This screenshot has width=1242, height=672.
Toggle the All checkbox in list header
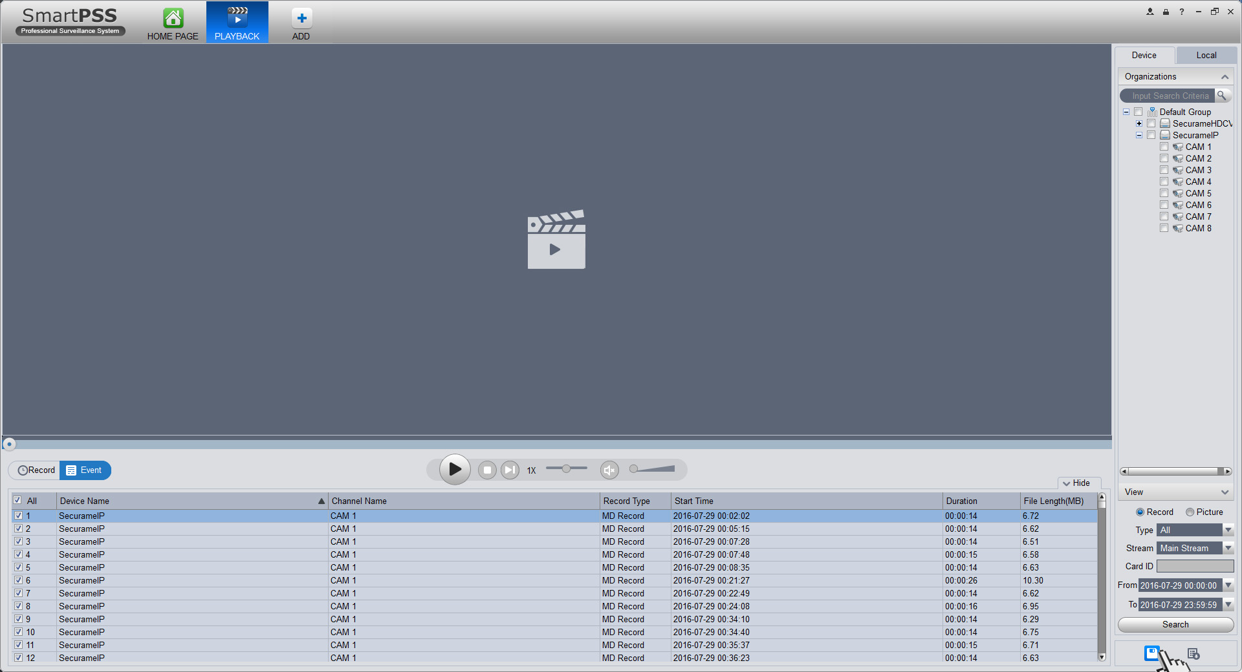tap(17, 500)
